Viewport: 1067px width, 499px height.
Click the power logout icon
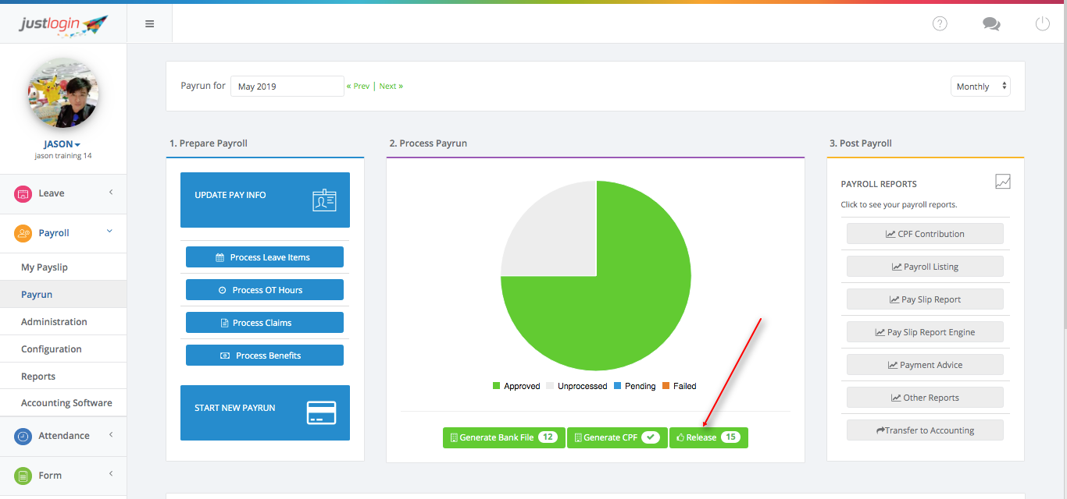click(x=1043, y=23)
